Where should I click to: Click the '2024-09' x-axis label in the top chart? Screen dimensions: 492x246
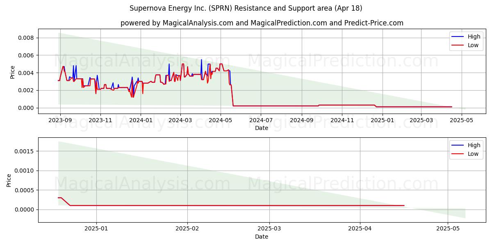pyautogui.click(x=301, y=120)
